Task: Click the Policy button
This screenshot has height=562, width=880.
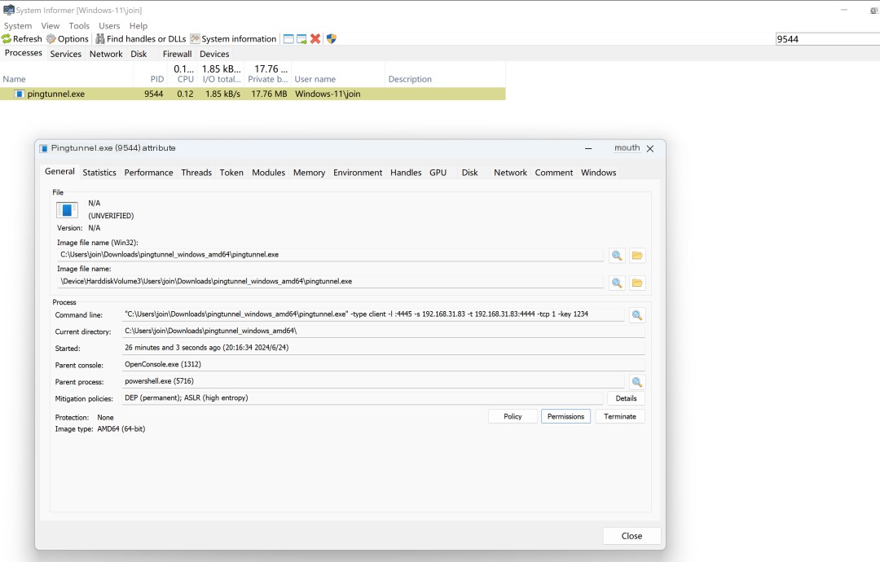Action: coord(513,416)
